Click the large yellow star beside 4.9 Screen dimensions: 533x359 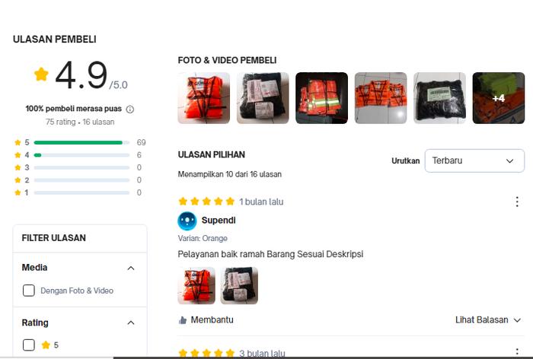coord(41,74)
